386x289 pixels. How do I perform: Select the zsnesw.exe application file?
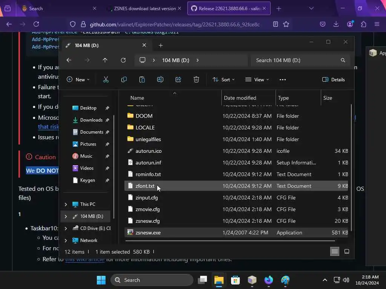click(237, 233)
